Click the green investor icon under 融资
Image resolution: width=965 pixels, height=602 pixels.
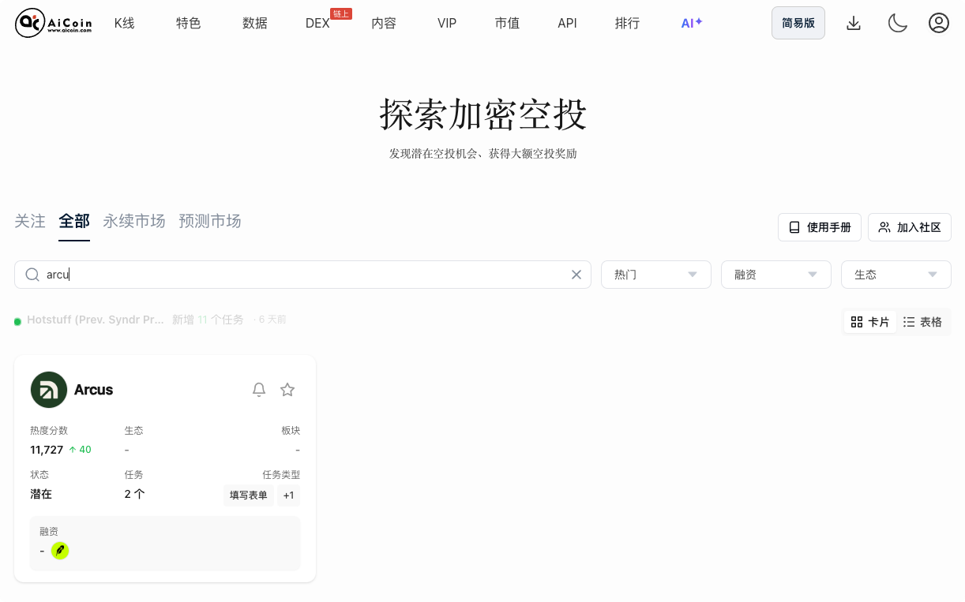[60, 551]
